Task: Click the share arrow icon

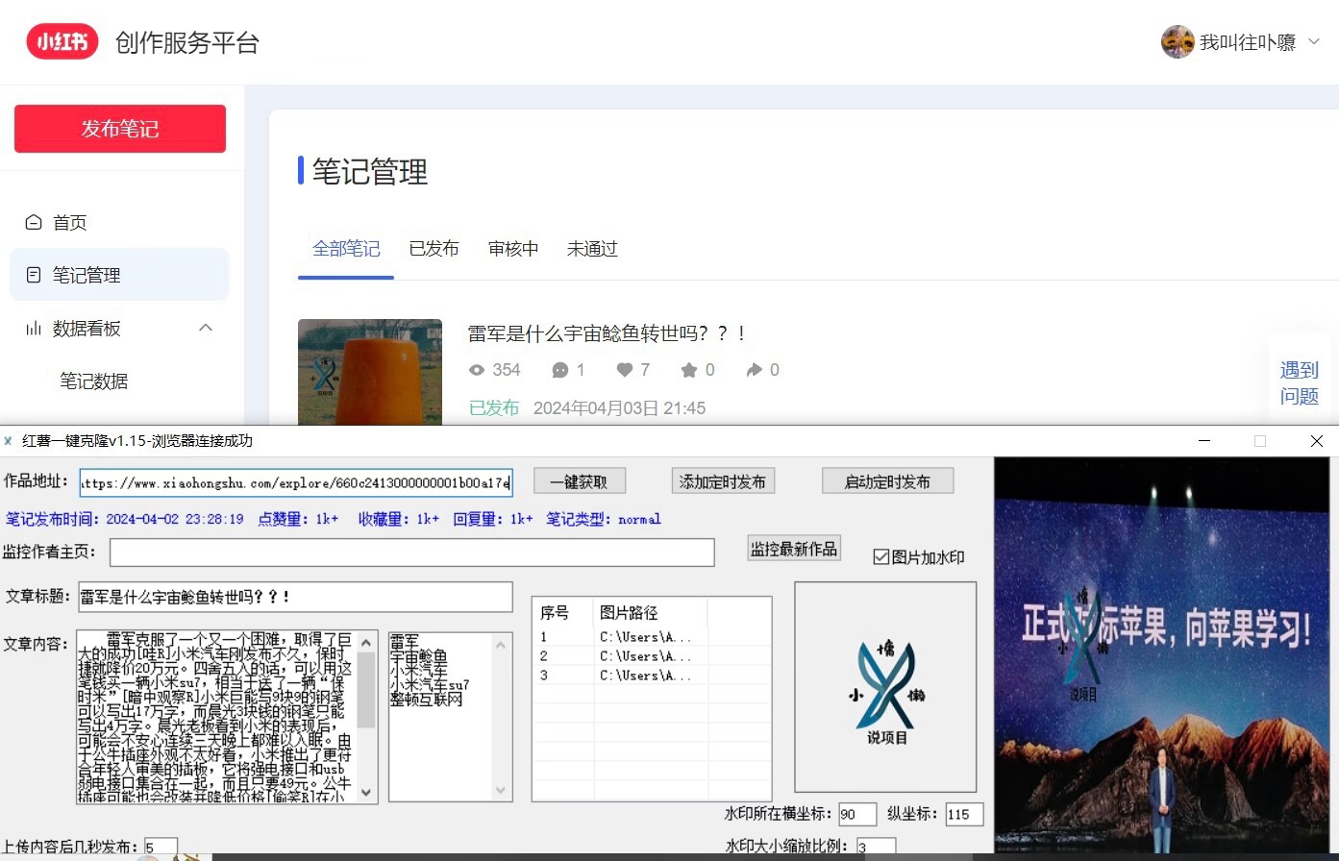Action: pyautogui.click(x=755, y=370)
